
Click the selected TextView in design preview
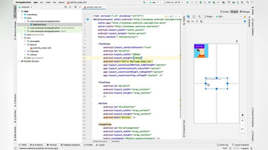[216, 83]
